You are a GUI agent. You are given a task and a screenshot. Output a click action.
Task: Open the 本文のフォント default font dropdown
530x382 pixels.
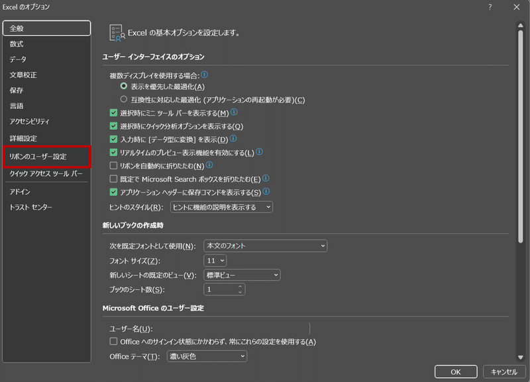pyautogui.click(x=266, y=246)
